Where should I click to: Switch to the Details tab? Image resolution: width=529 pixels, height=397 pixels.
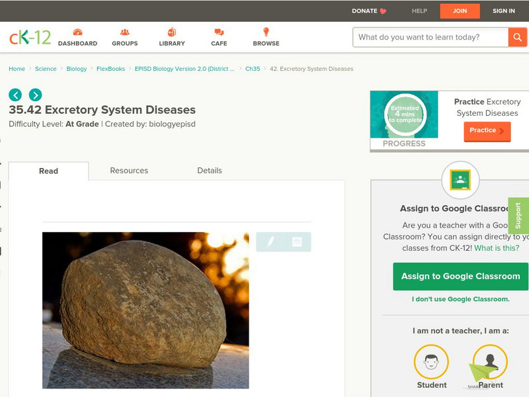pyautogui.click(x=210, y=171)
